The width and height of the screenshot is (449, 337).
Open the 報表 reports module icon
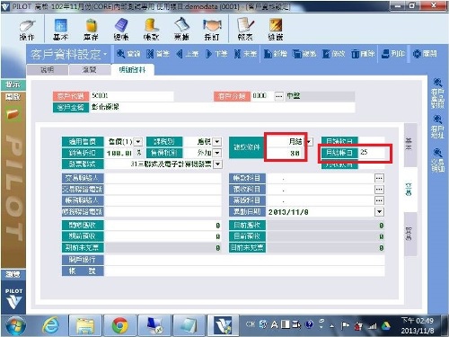tap(245, 30)
